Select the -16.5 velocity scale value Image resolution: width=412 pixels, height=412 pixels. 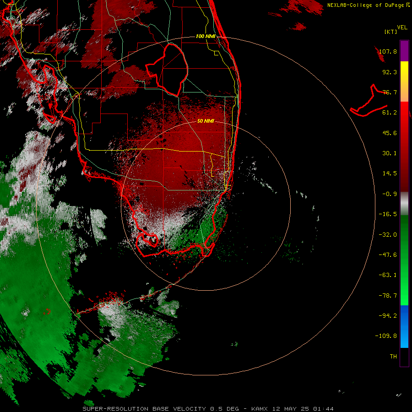pos(388,214)
